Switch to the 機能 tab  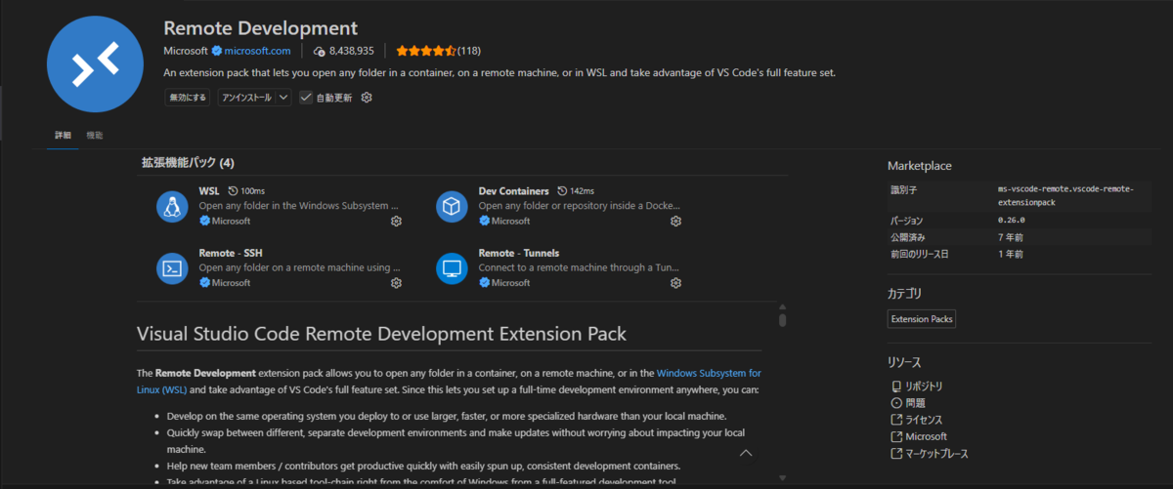coord(95,135)
